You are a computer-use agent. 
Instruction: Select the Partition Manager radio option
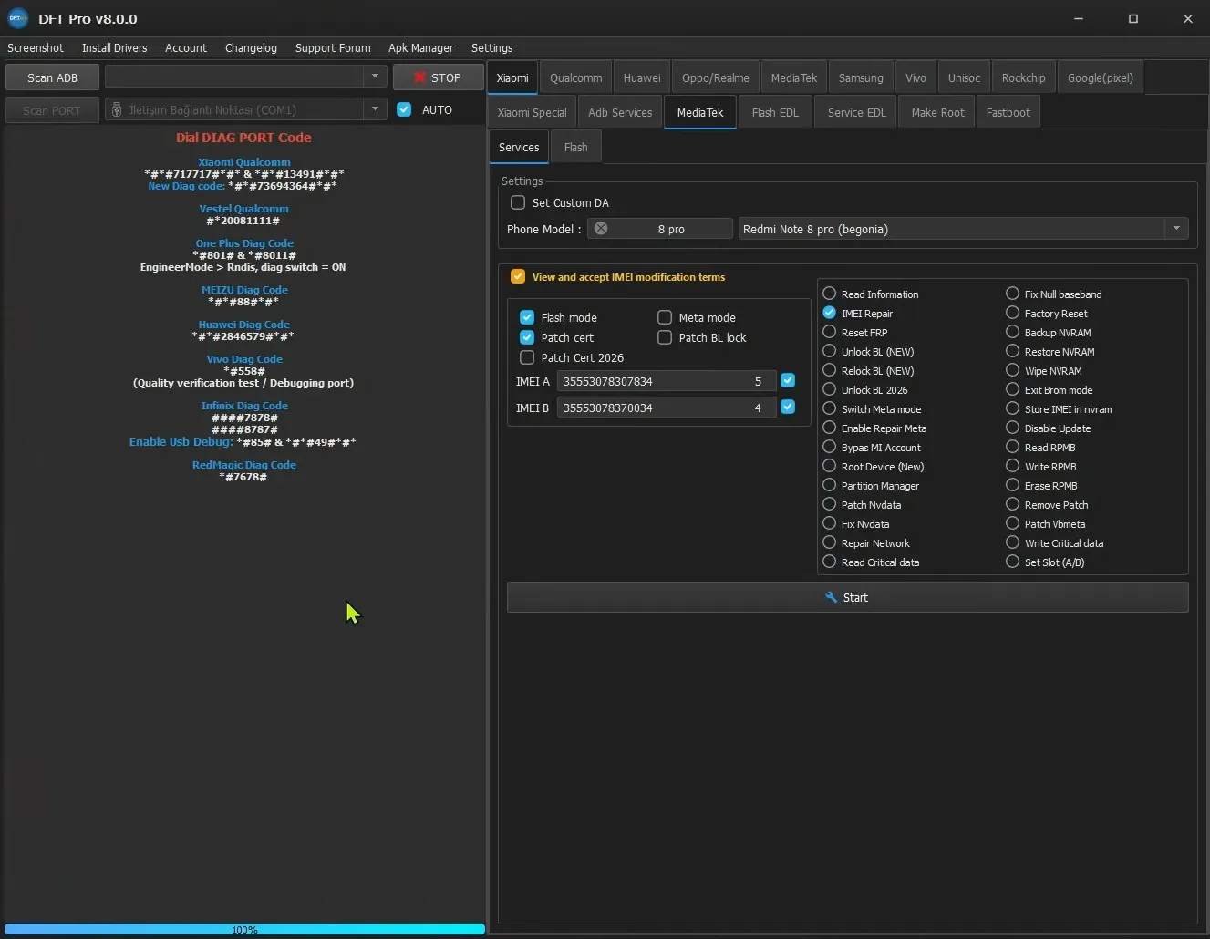point(830,485)
